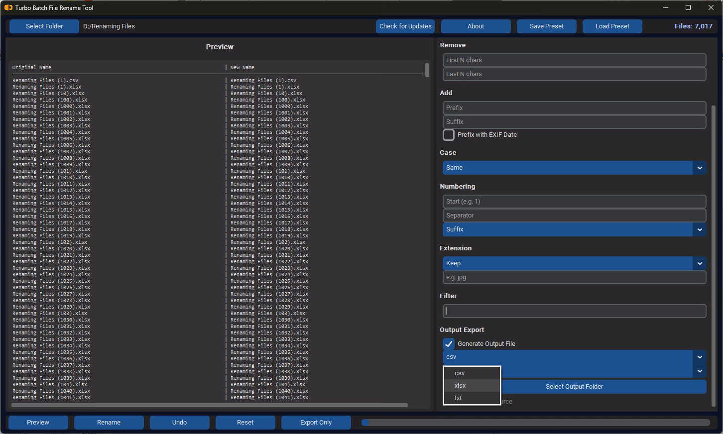Click Load Preset
The height and width of the screenshot is (434, 723).
coord(612,26)
